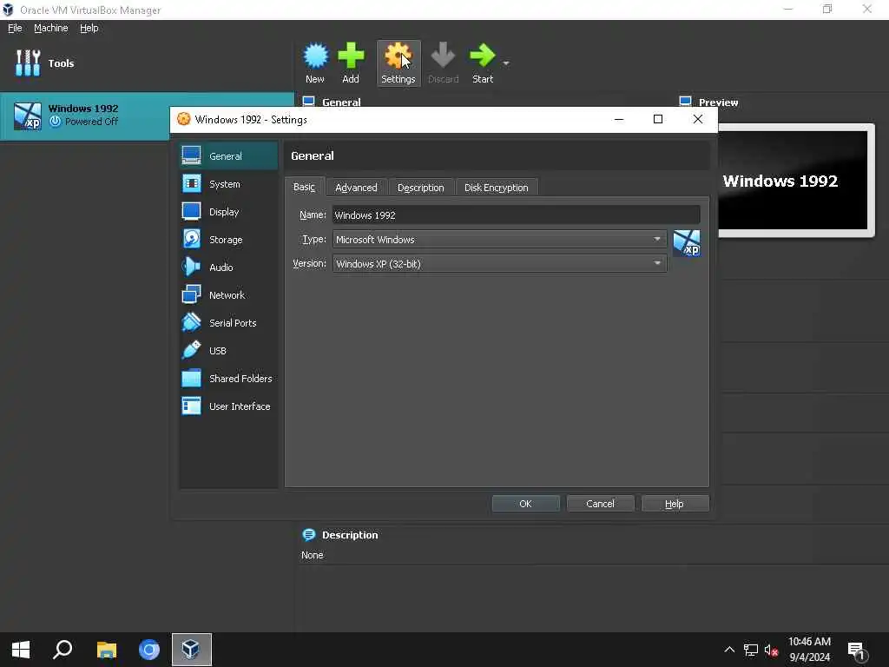Open the File menu
The image size is (889, 667).
[x=16, y=28]
